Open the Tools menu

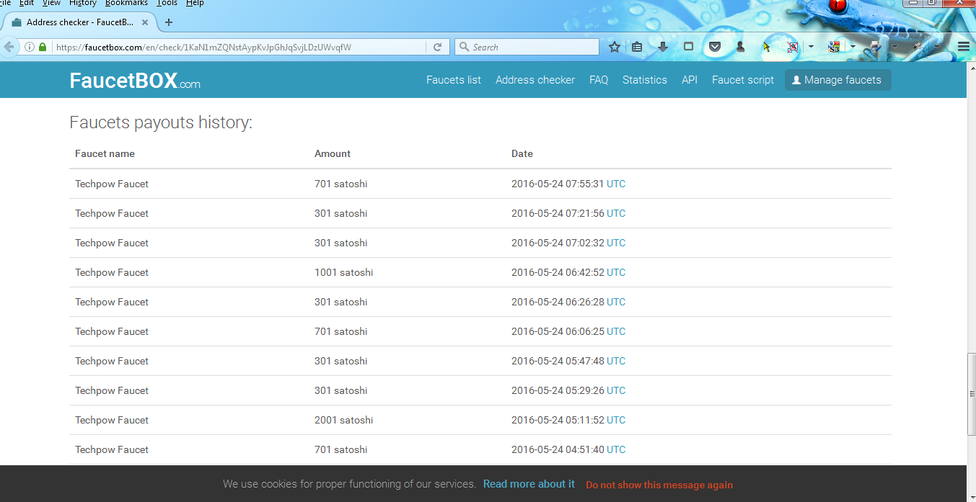point(167,4)
